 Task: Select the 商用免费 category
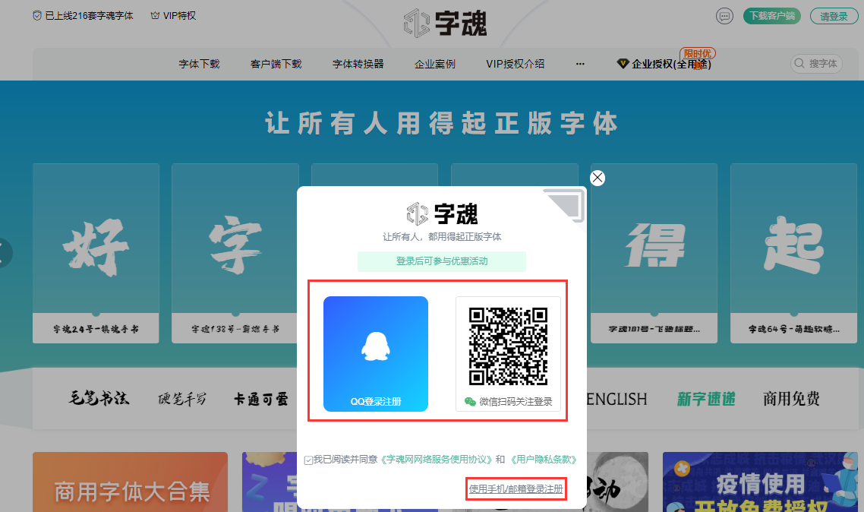[x=791, y=399]
